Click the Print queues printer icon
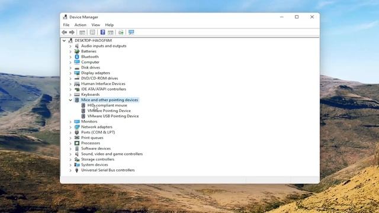Screen dimensions: 379x213 point(77,138)
